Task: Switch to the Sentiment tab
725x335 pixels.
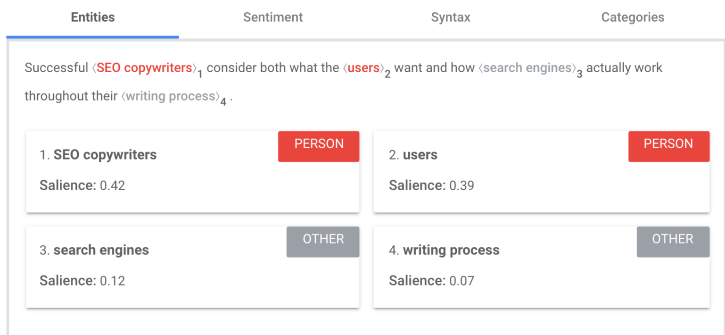Action: click(x=272, y=17)
